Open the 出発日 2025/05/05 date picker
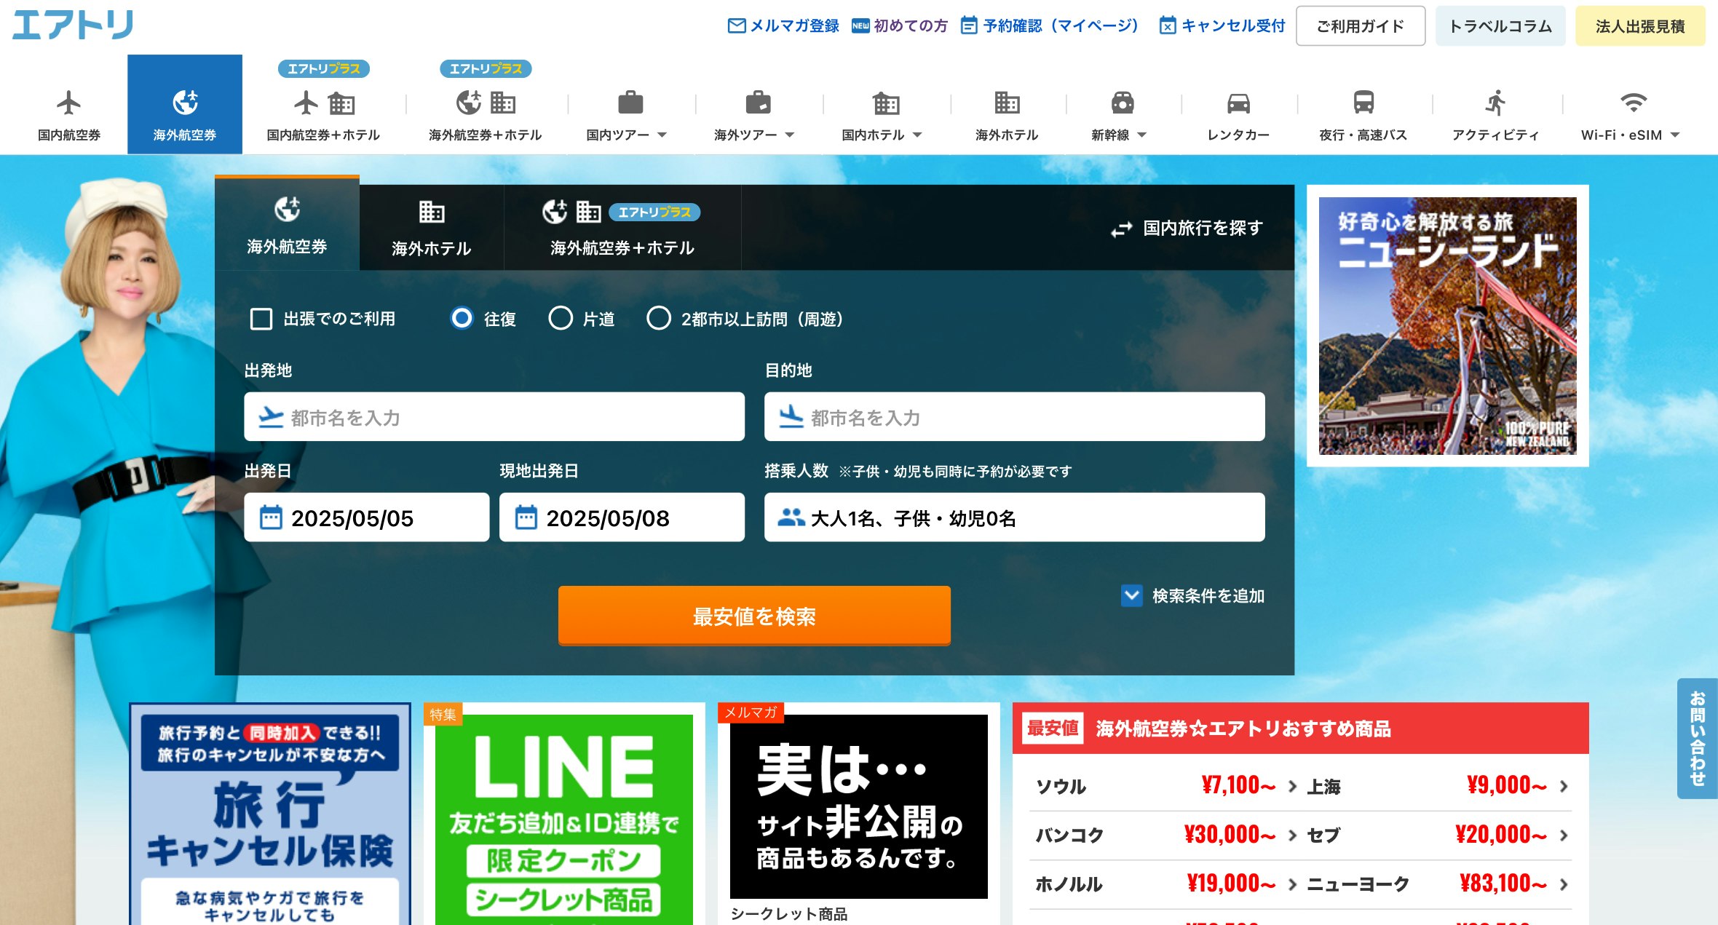 (366, 517)
